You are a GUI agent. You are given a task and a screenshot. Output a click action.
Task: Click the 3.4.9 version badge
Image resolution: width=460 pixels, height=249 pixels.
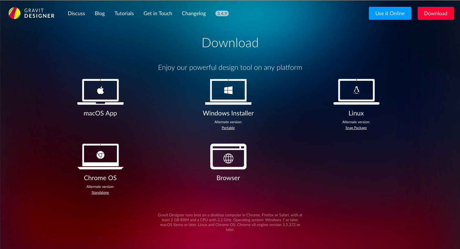pyautogui.click(x=222, y=14)
